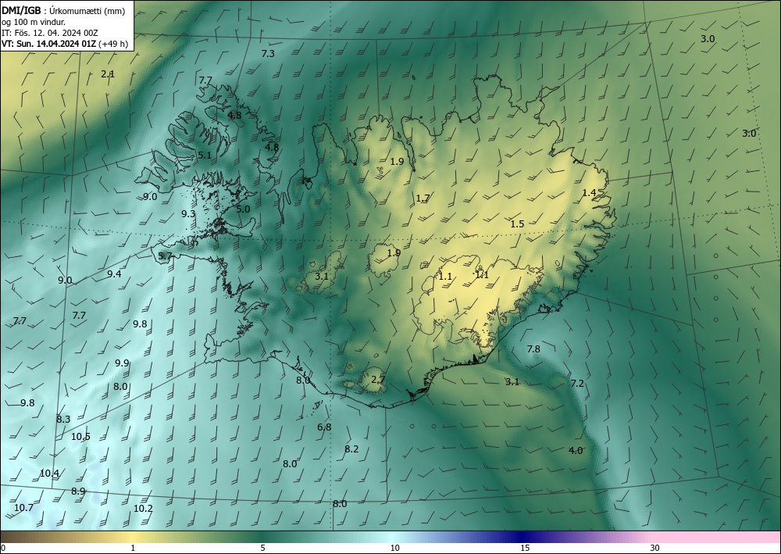Click the 10.2 value on the map
The height and width of the screenshot is (554, 781).
(143, 509)
